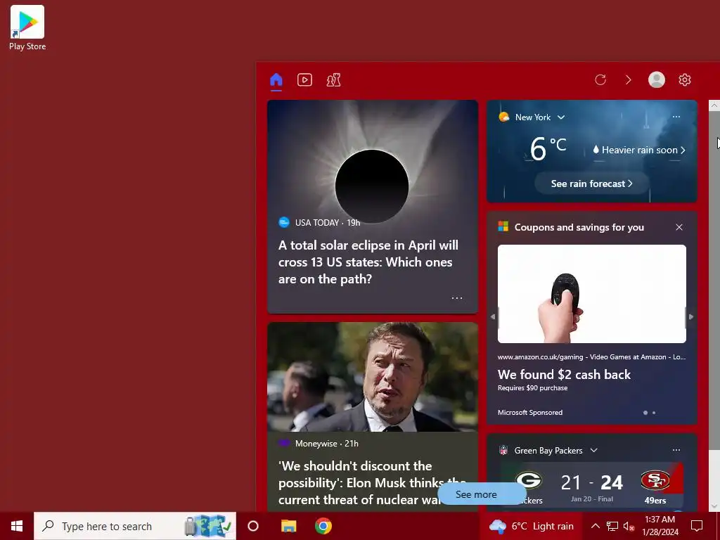This screenshot has height=540, width=720.
Task: Click the forward arrow to expand feed
Action: [628, 80]
